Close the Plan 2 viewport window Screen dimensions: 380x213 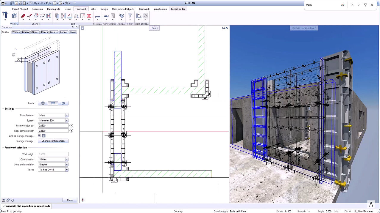pyautogui.click(x=227, y=28)
